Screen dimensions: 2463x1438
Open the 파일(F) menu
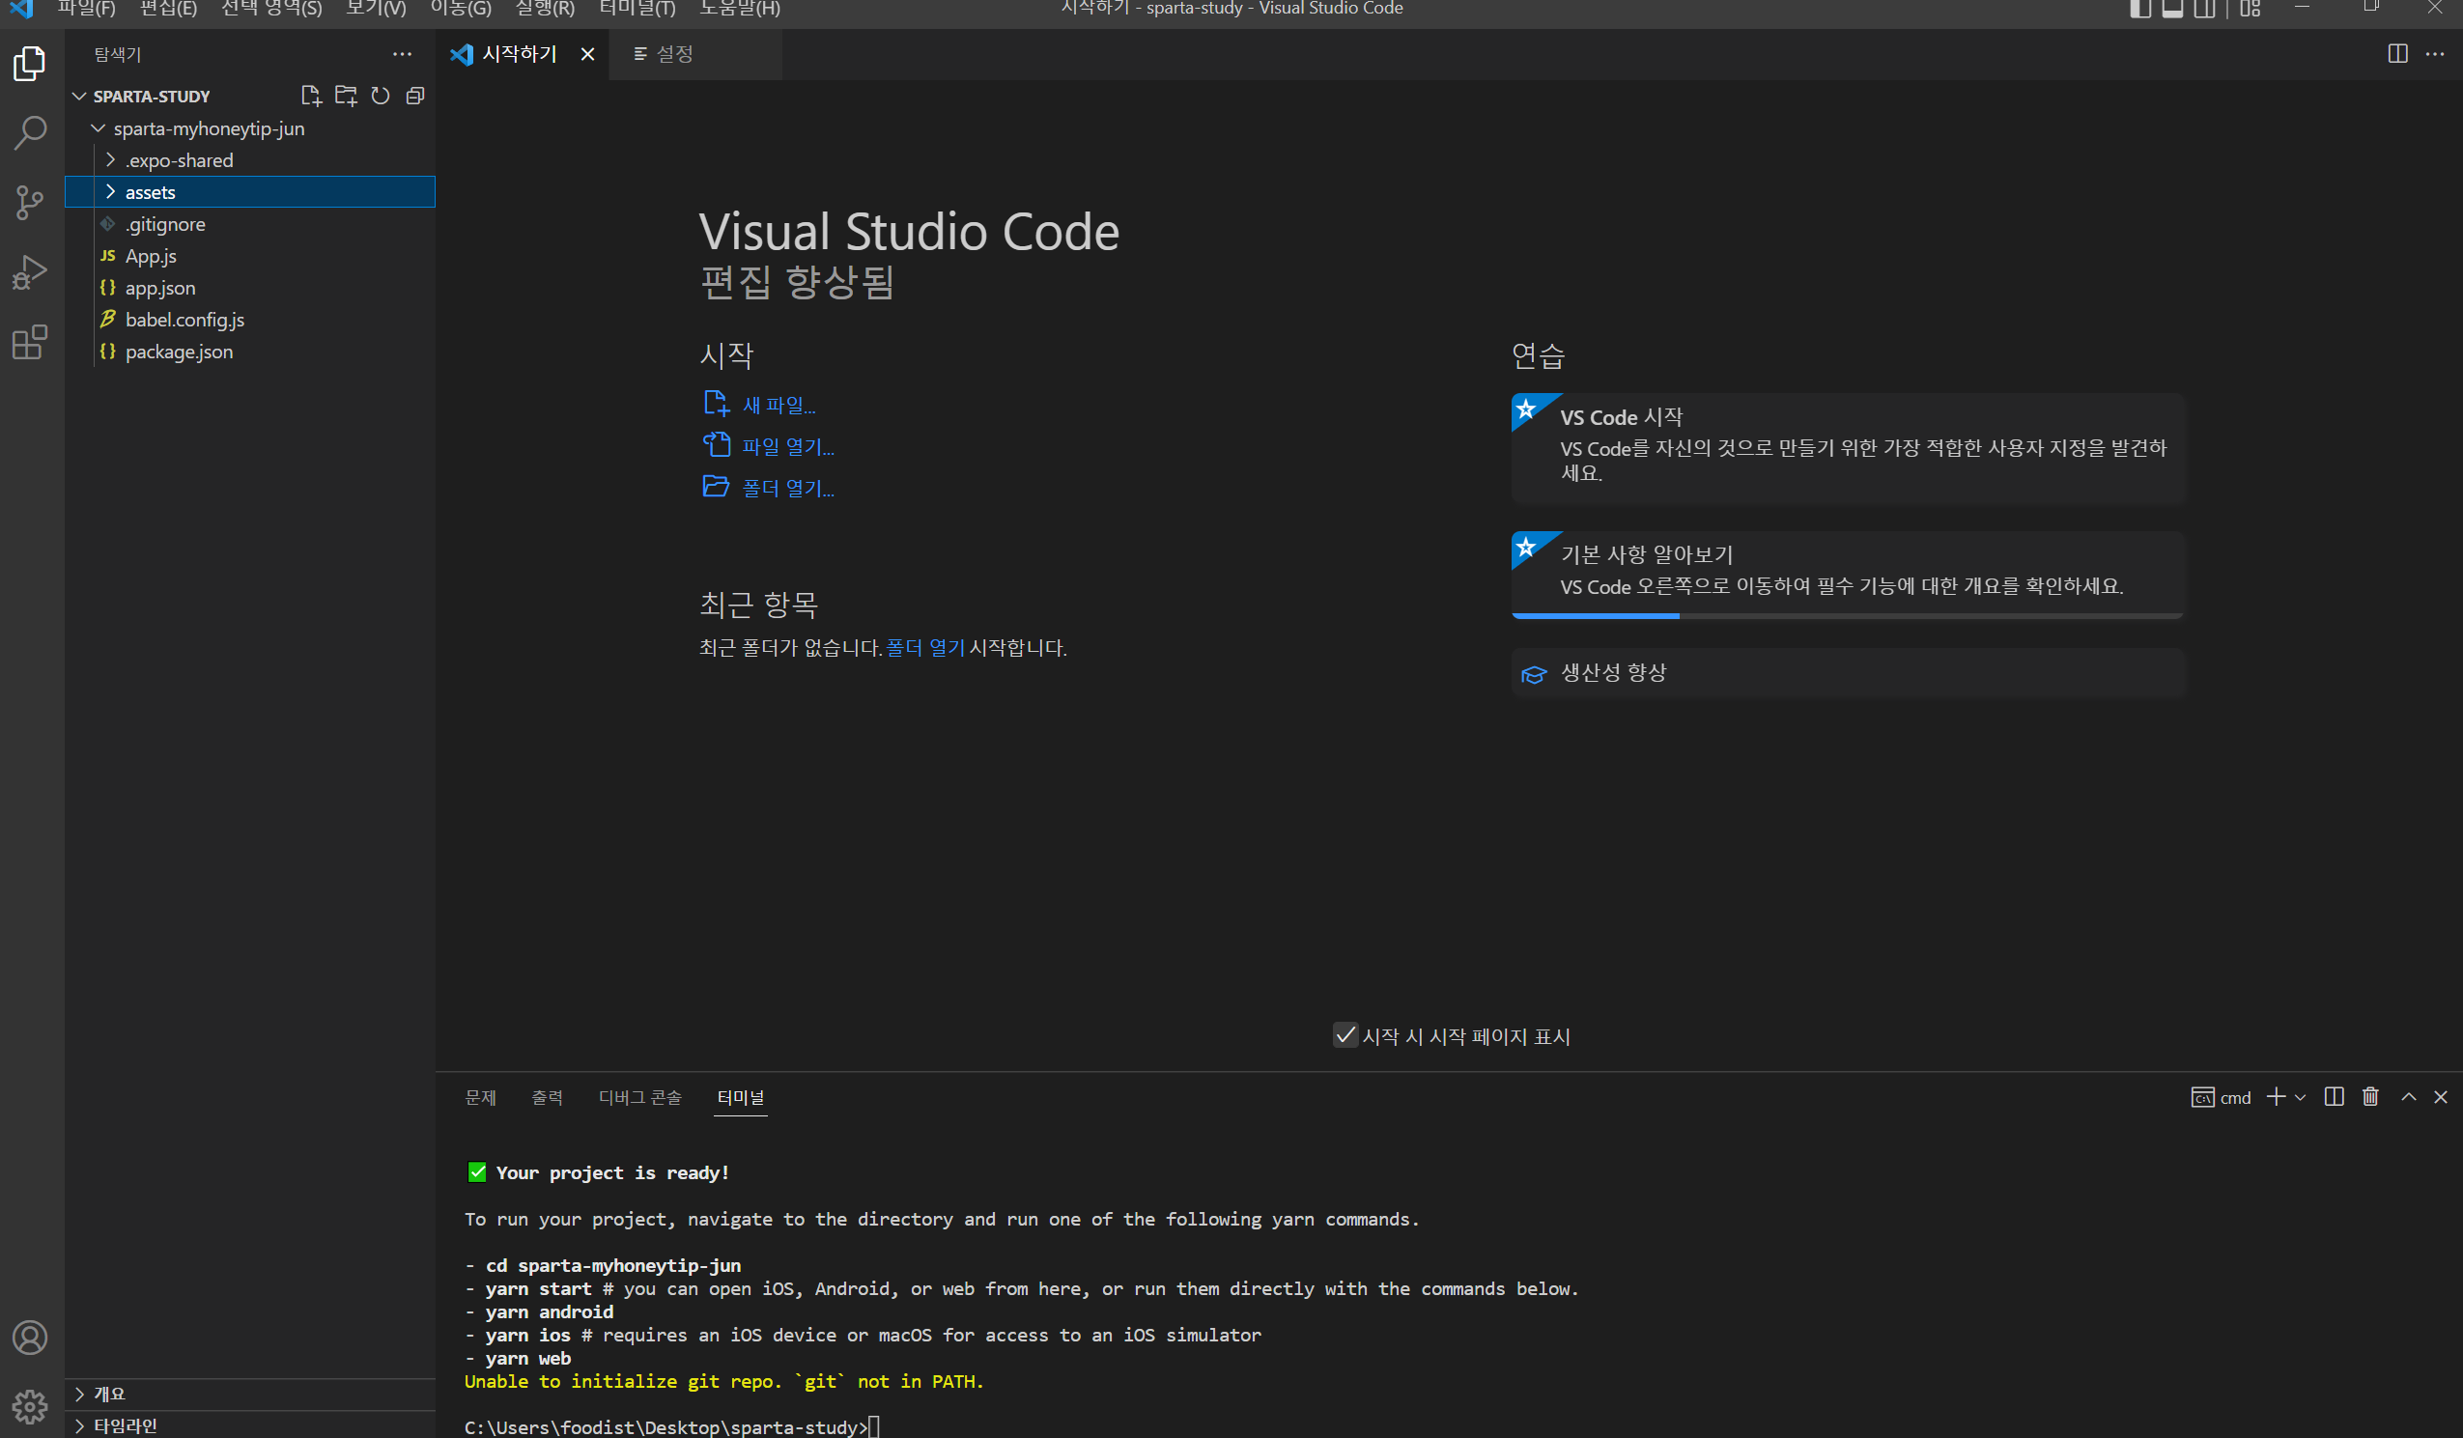[x=86, y=9]
